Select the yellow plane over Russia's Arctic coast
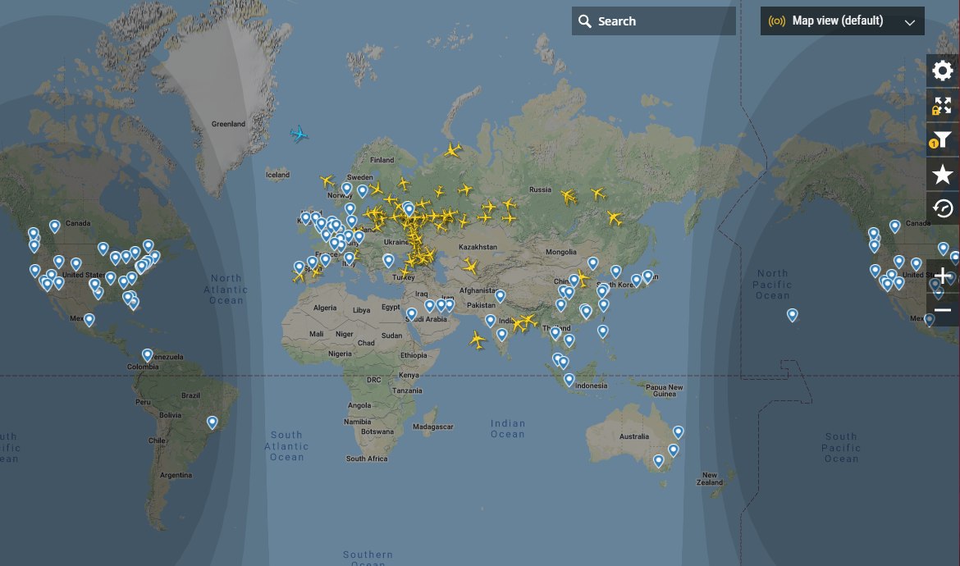This screenshot has width=960, height=566. click(x=452, y=150)
